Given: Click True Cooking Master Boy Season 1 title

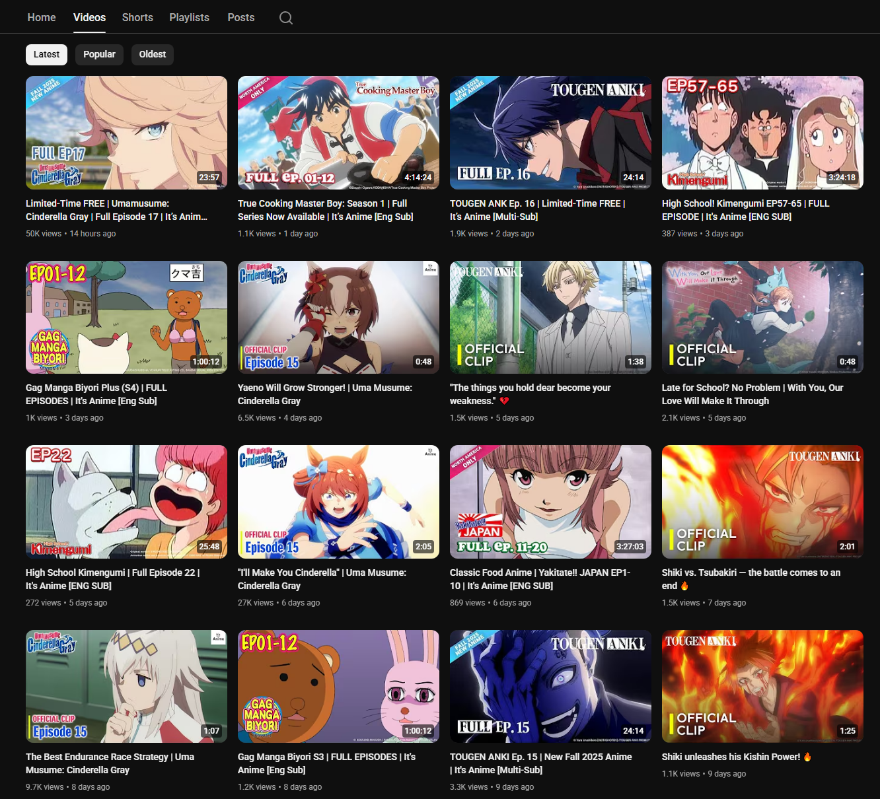Looking at the screenshot, I should [x=326, y=210].
